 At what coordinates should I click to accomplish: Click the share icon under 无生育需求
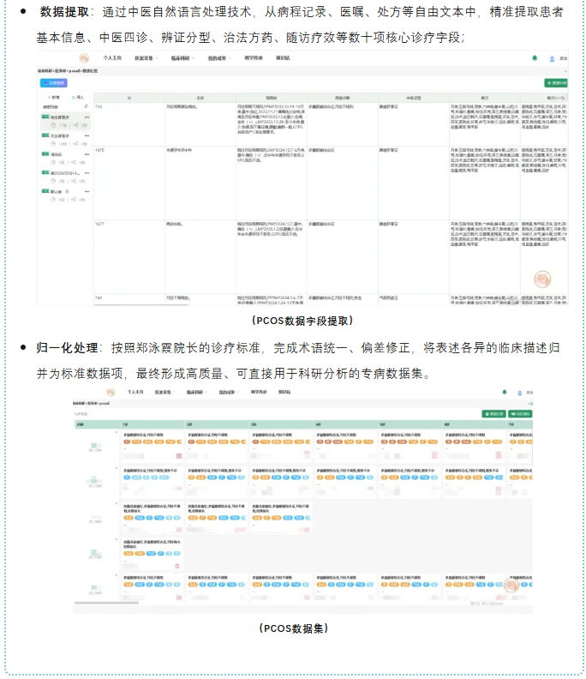75,144
